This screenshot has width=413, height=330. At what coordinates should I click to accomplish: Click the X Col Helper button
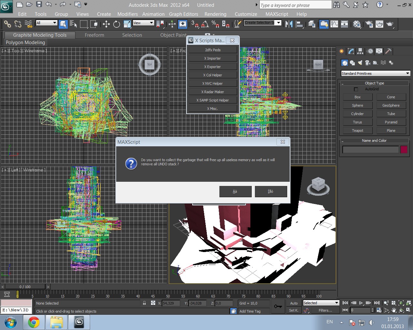click(213, 75)
